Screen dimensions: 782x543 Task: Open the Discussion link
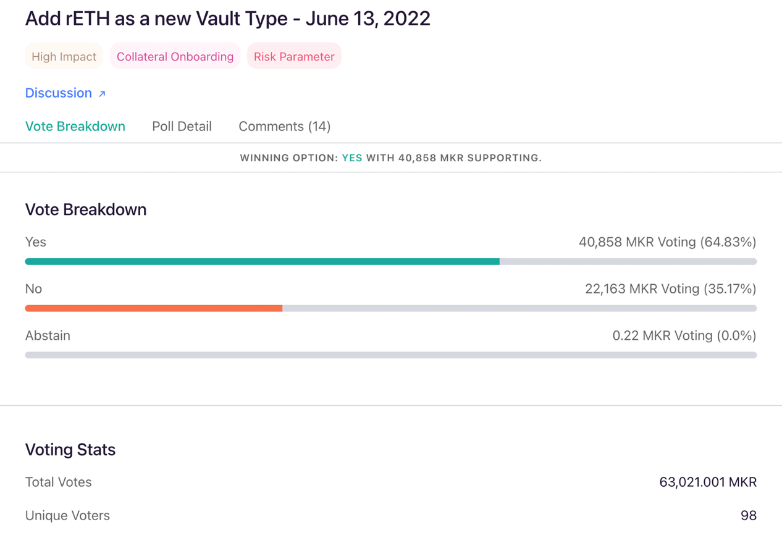point(59,93)
